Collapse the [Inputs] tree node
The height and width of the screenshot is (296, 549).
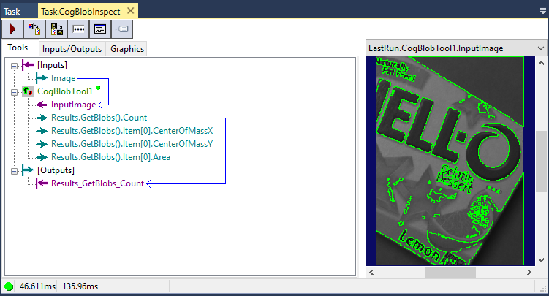(14, 66)
